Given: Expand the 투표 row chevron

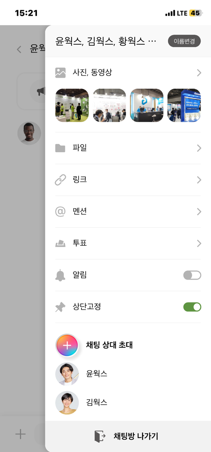Looking at the screenshot, I should tap(199, 243).
